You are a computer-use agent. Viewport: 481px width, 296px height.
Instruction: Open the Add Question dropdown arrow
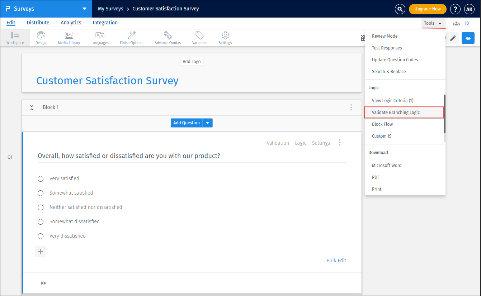(207, 123)
